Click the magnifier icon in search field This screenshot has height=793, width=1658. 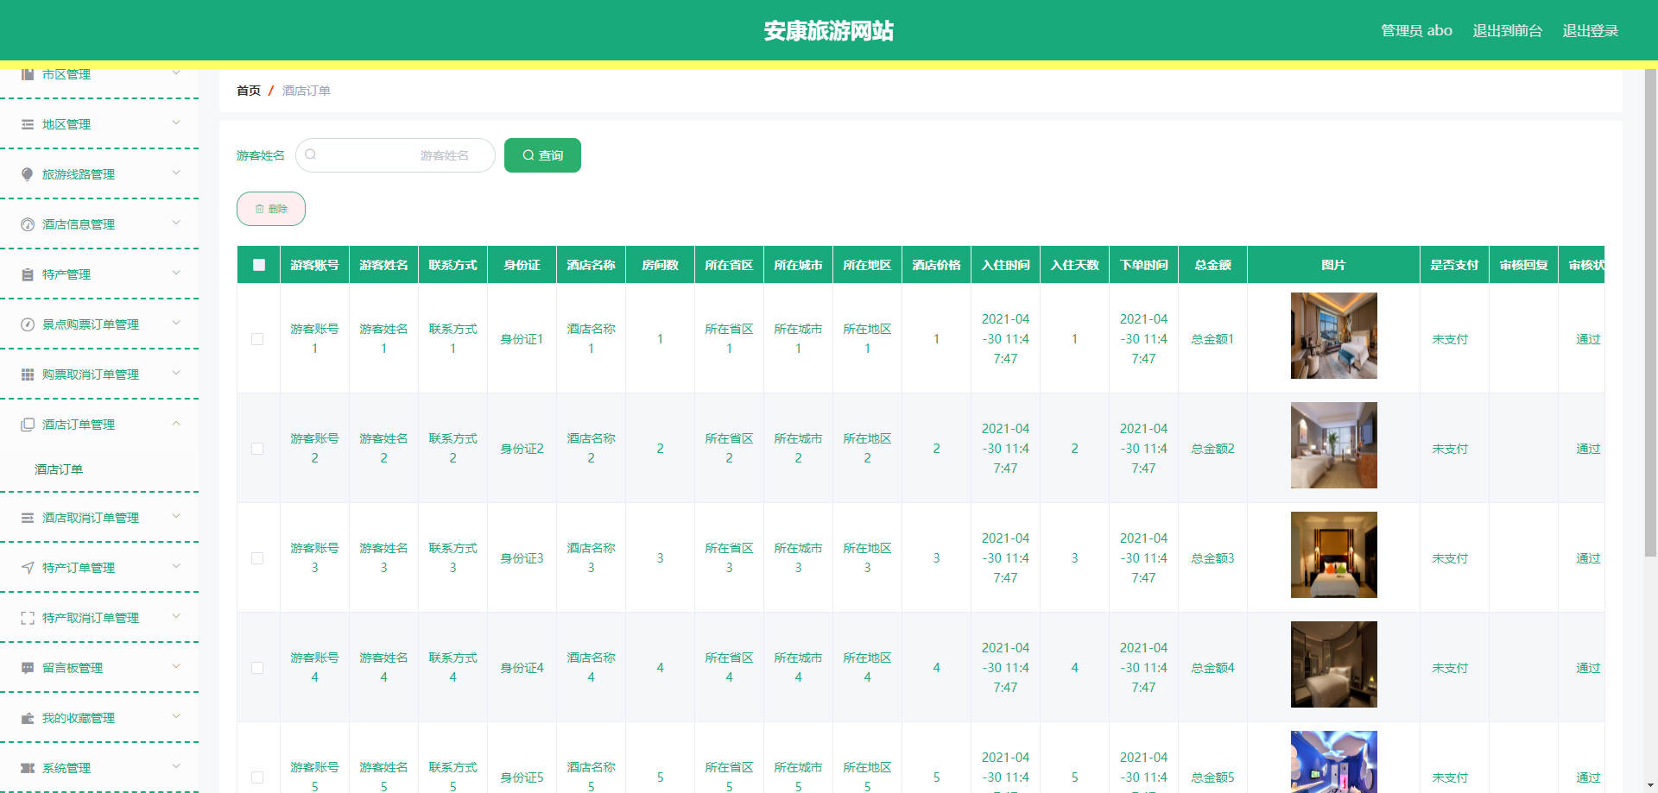click(x=311, y=154)
